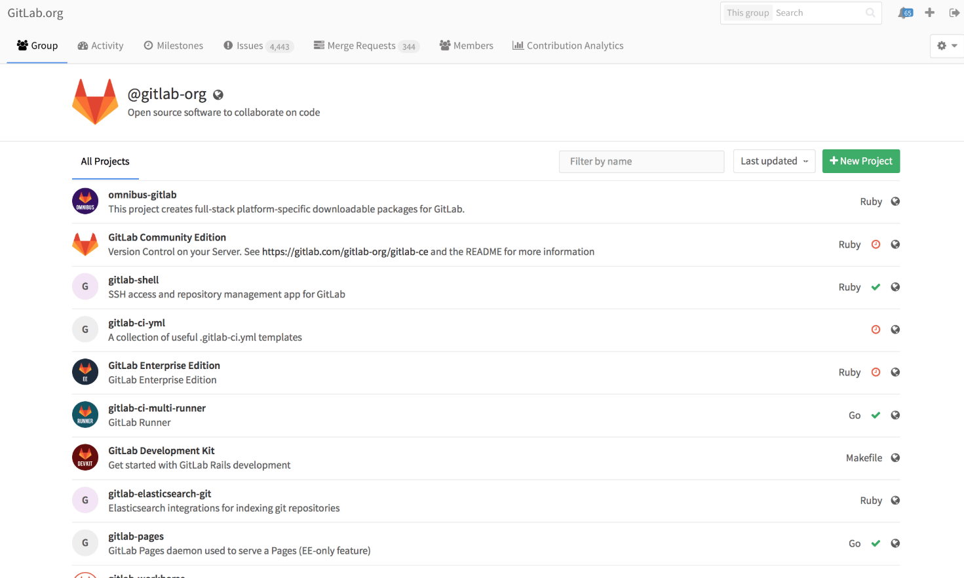Open the settings gear dropdown

coord(947,46)
